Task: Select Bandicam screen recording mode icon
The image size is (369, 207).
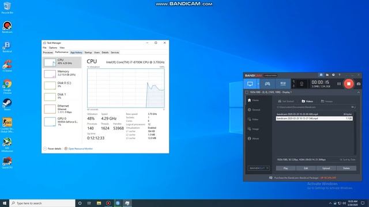Action: [x=250, y=84]
